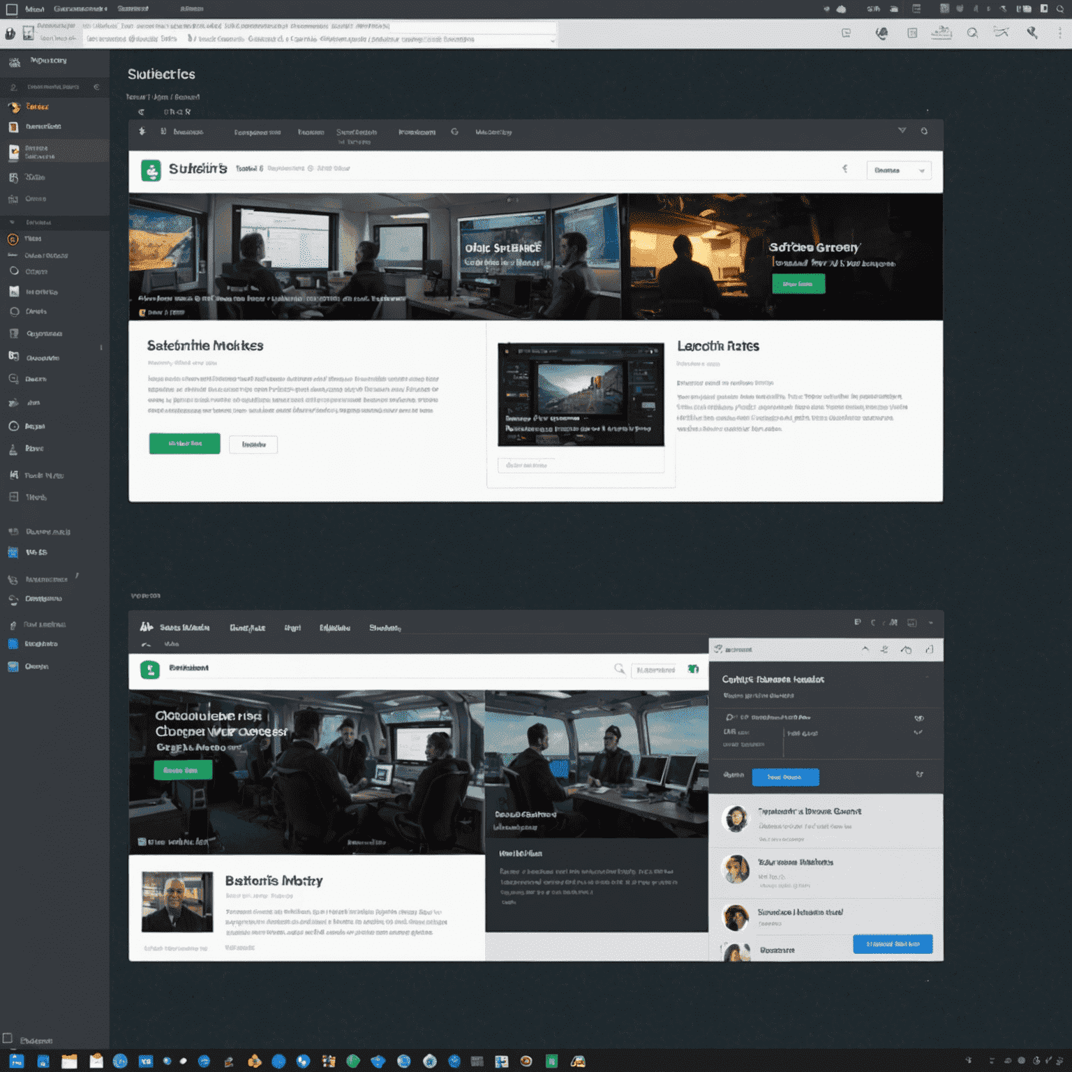Collapse the sidebar using its header chevron
Screen dimensions: 1072x1072
click(x=96, y=87)
